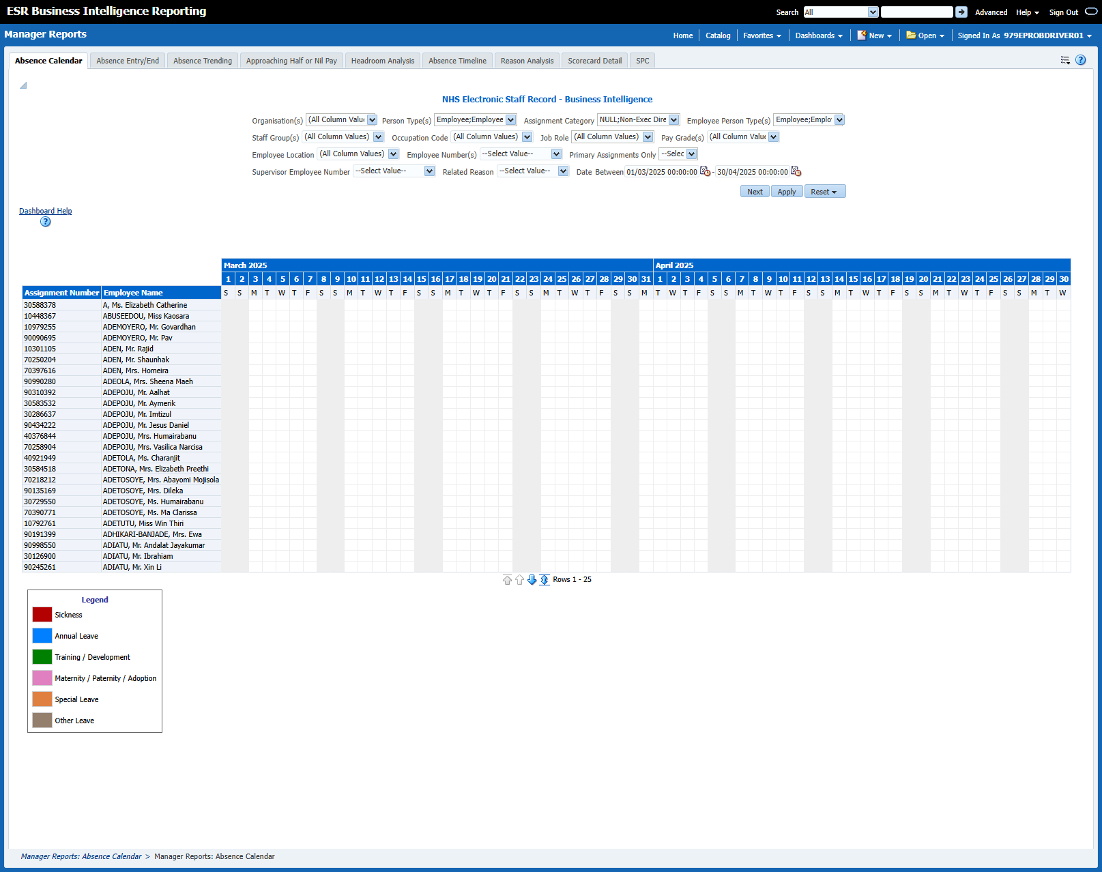Open the start date calendar picker

[x=705, y=172]
